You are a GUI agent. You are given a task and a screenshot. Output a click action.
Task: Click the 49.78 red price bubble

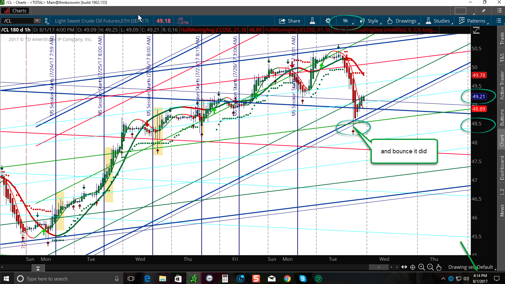point(479,75)
